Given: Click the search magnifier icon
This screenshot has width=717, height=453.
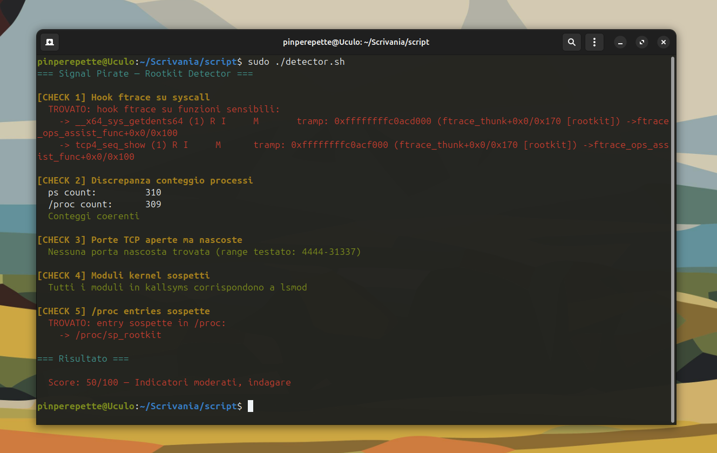Looking at the screenshot, I should point(571,42).
